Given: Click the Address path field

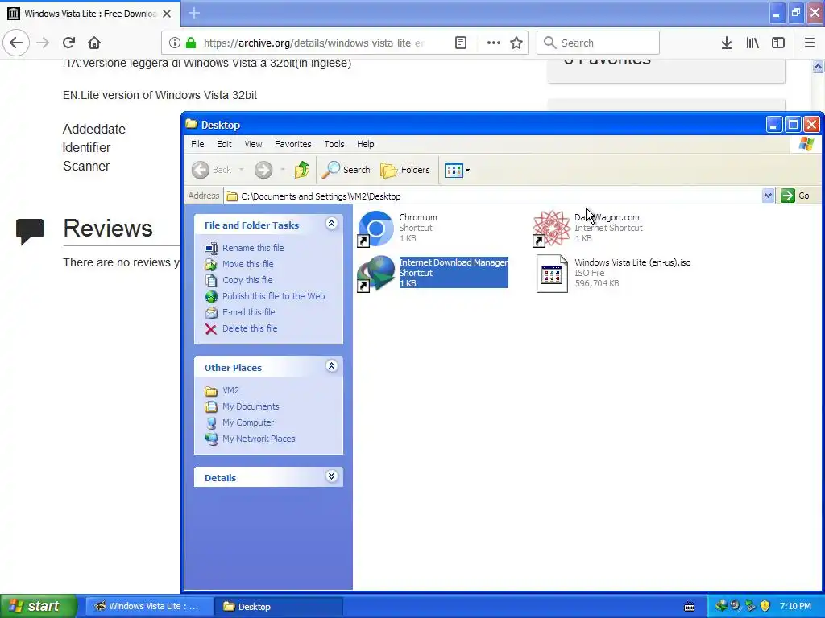Looking at the screenshot, I should point(492,196).
